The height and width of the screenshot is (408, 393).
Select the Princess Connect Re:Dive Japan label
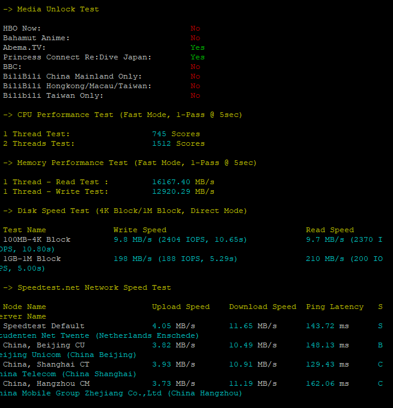pyautogui.click(x=78, y=57)
